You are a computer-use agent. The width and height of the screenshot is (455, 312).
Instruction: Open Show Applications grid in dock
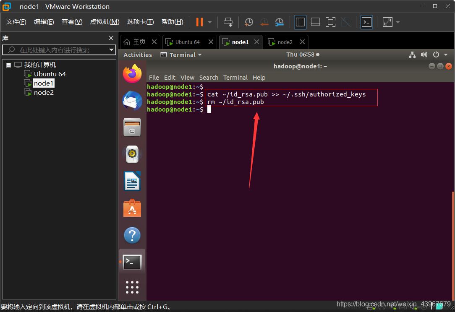click(x=132, y=287)
